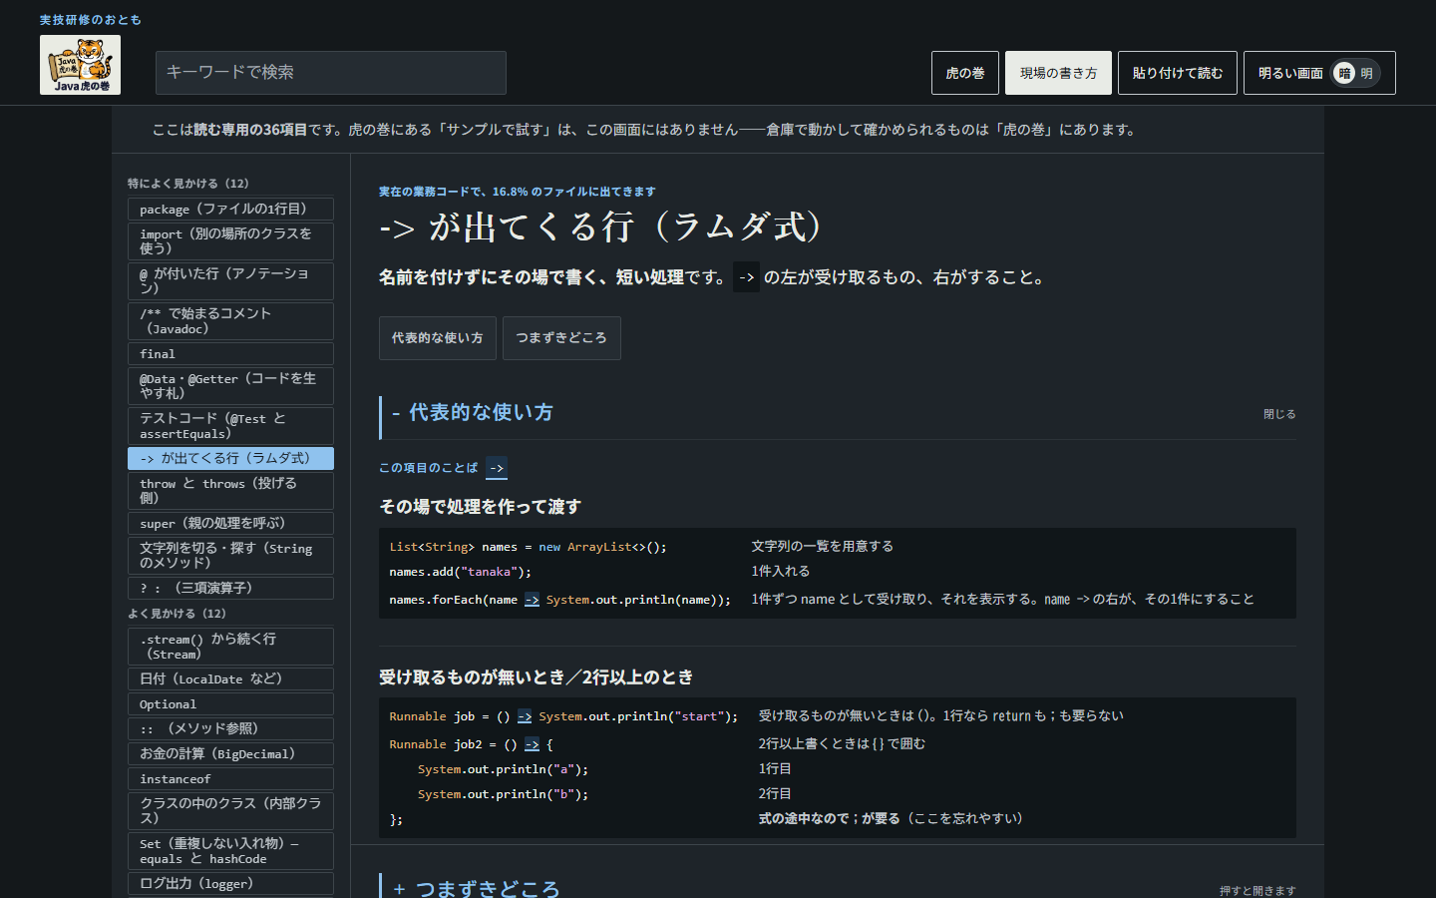This screenshot has height=898, width=1436.
Task: Select the 現場の書き方 tab
Action: 1058,73
